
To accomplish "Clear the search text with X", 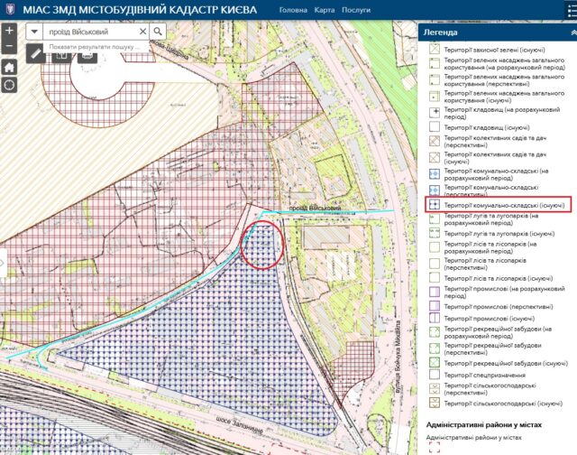I will pyautogui.click(x=143, y=31).
